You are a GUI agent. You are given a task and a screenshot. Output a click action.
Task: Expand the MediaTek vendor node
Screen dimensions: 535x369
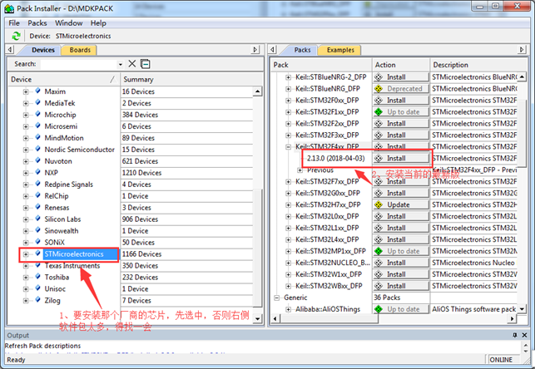pos(26,103)
